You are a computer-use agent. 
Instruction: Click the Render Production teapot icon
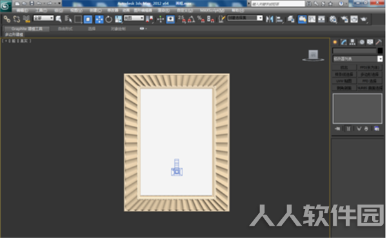(364, 19)
